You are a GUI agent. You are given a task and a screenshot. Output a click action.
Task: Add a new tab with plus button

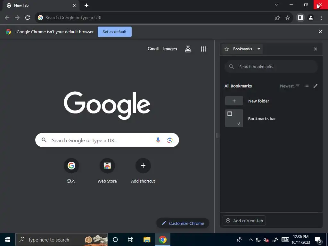click(x=86, y=5)
